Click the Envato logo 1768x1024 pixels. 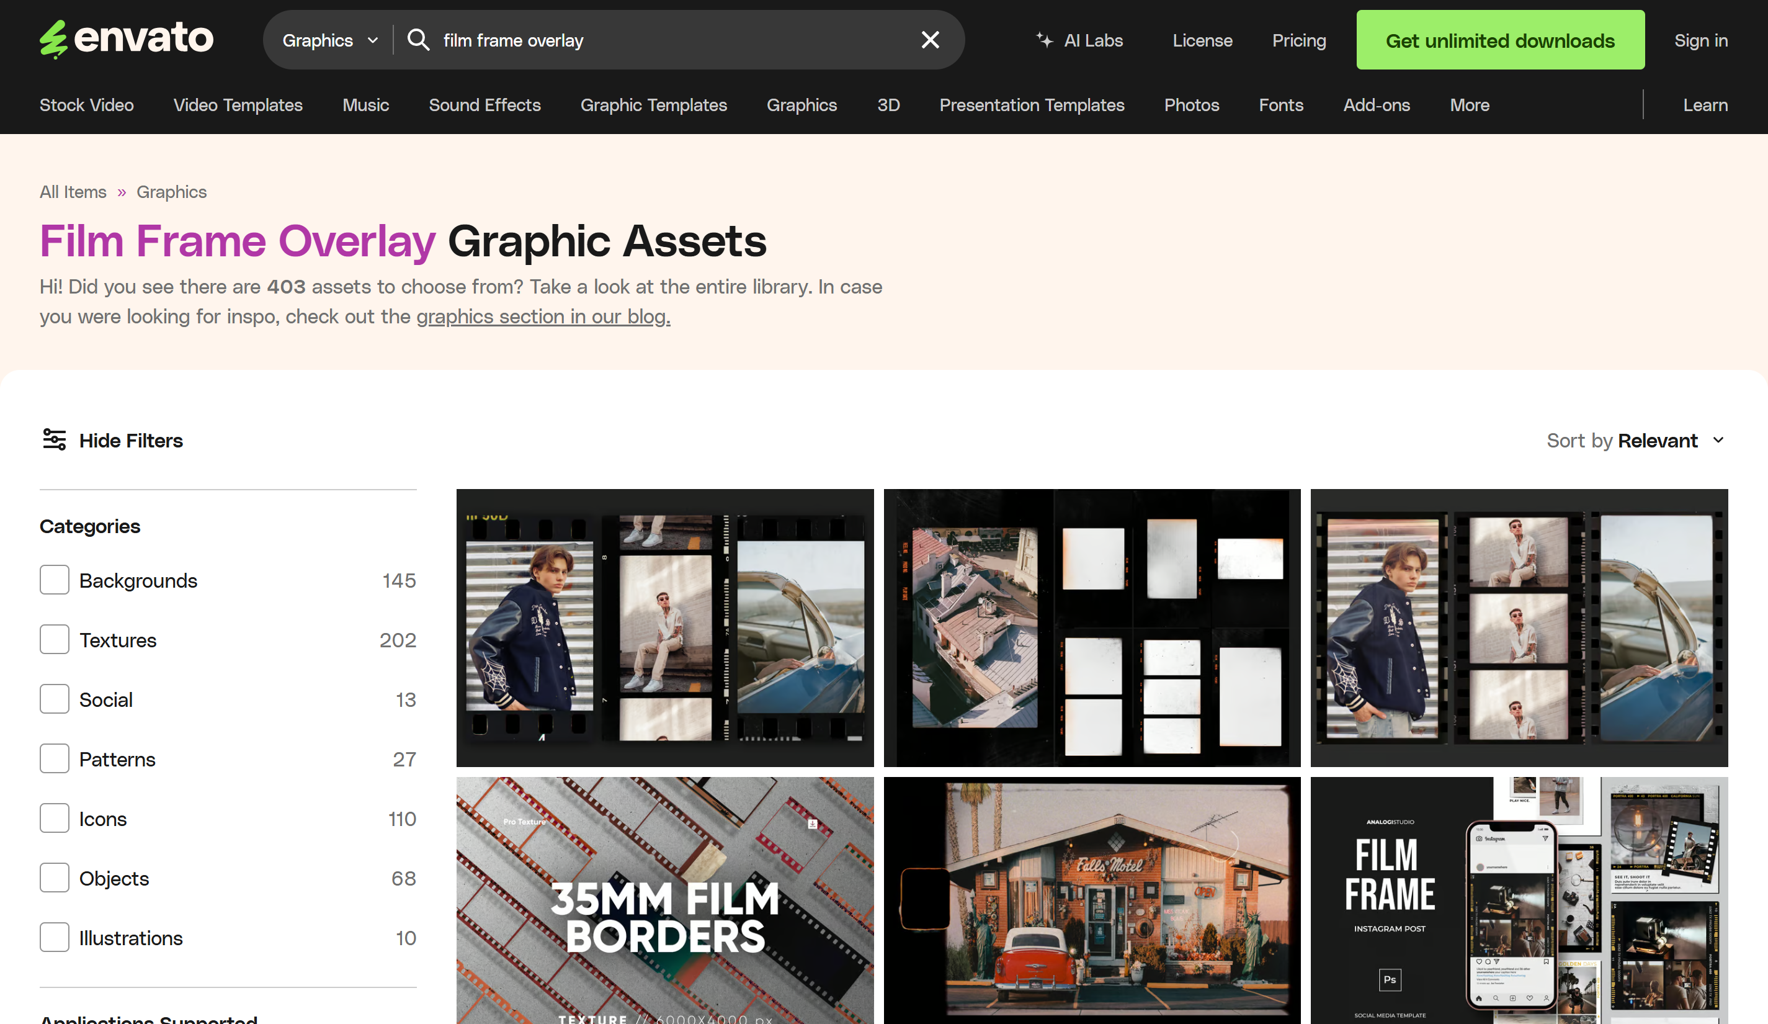click(127, 38)
